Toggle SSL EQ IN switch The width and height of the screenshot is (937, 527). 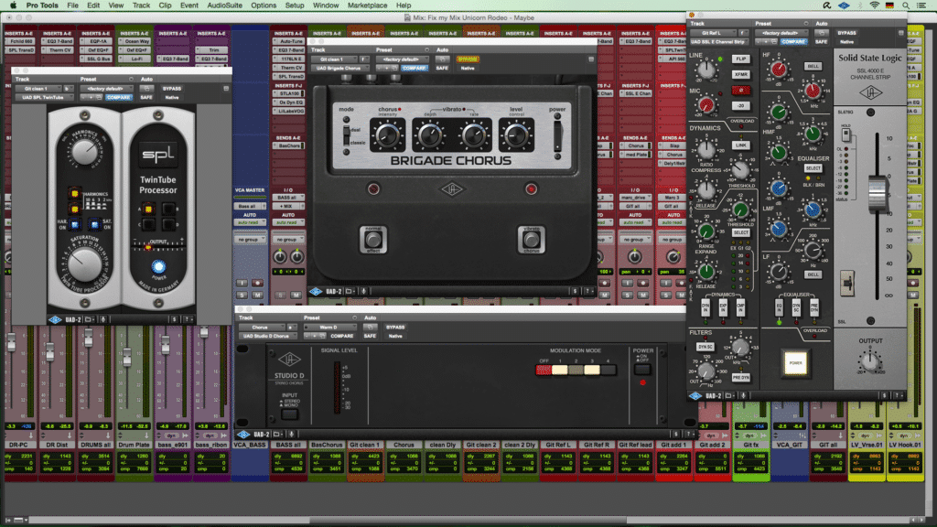coord(779,307)
